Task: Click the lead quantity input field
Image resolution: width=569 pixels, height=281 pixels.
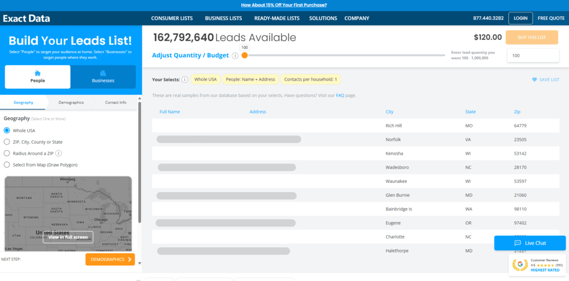Action: point(533,56)
